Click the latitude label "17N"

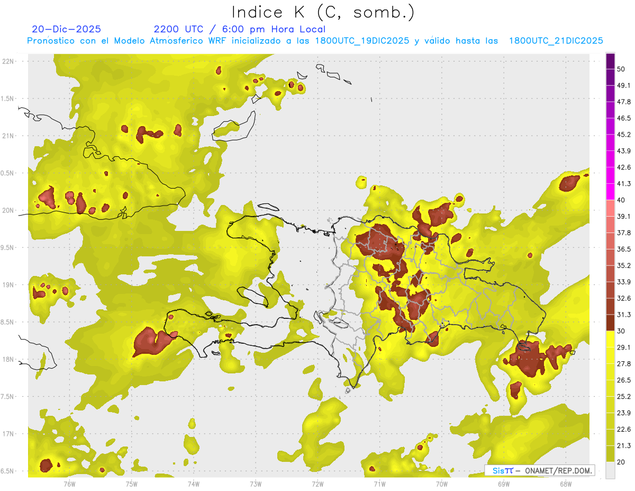[x=8, y=434]
